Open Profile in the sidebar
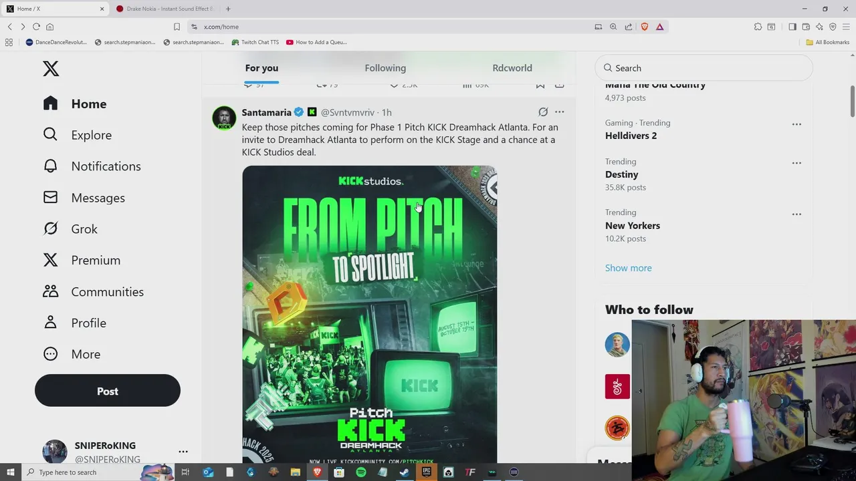The width and height of the screenshot is (856, 481). [74, 323]
